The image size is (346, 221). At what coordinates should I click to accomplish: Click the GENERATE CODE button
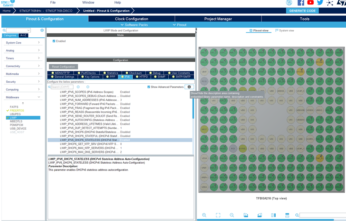pos(302,11)
